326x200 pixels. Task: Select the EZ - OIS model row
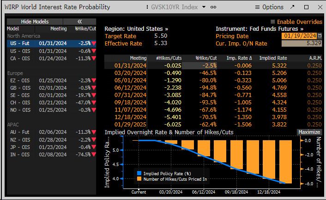click(x=52, y=80)
